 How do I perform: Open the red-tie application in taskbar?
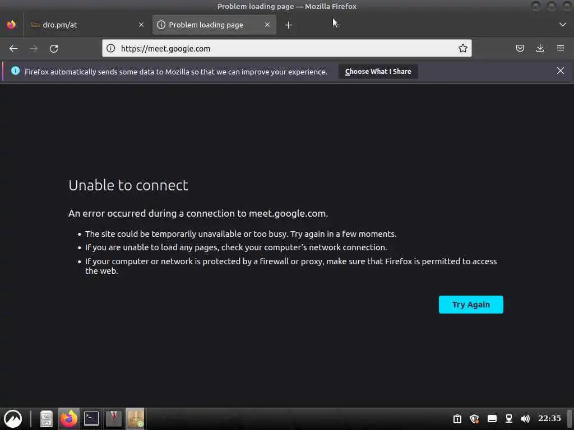113,419
